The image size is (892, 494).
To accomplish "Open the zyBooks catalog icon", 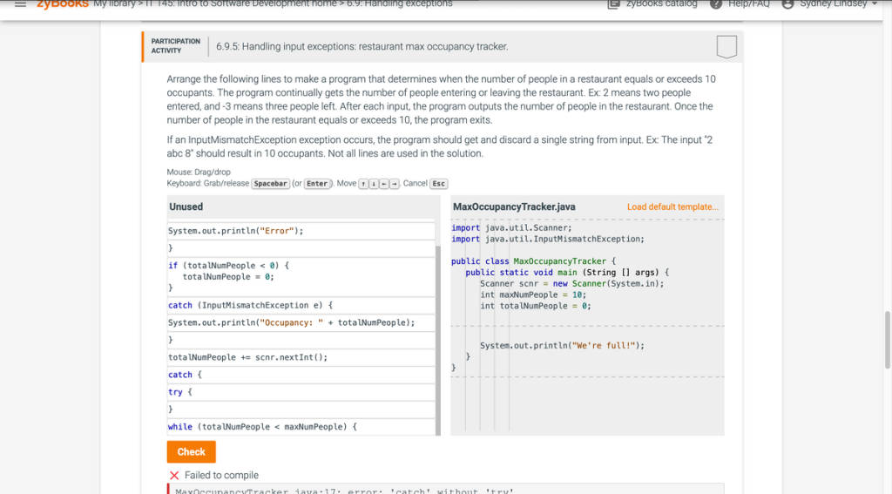I will click(612, 4).
